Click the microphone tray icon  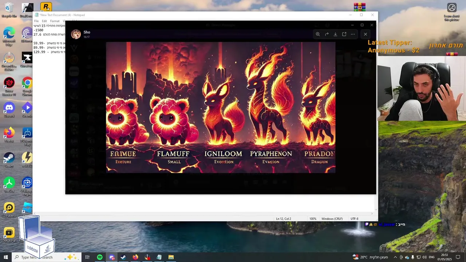pyautogui.click(x=413, y=257)
